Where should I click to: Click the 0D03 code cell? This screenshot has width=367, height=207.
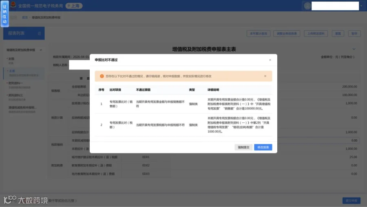[146, 174]
